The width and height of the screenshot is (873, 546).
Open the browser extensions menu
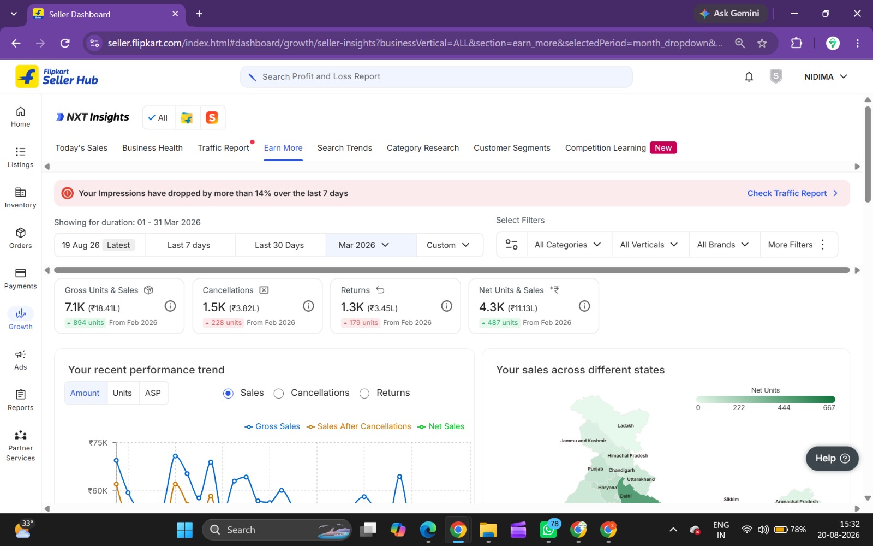coord(797,43)
